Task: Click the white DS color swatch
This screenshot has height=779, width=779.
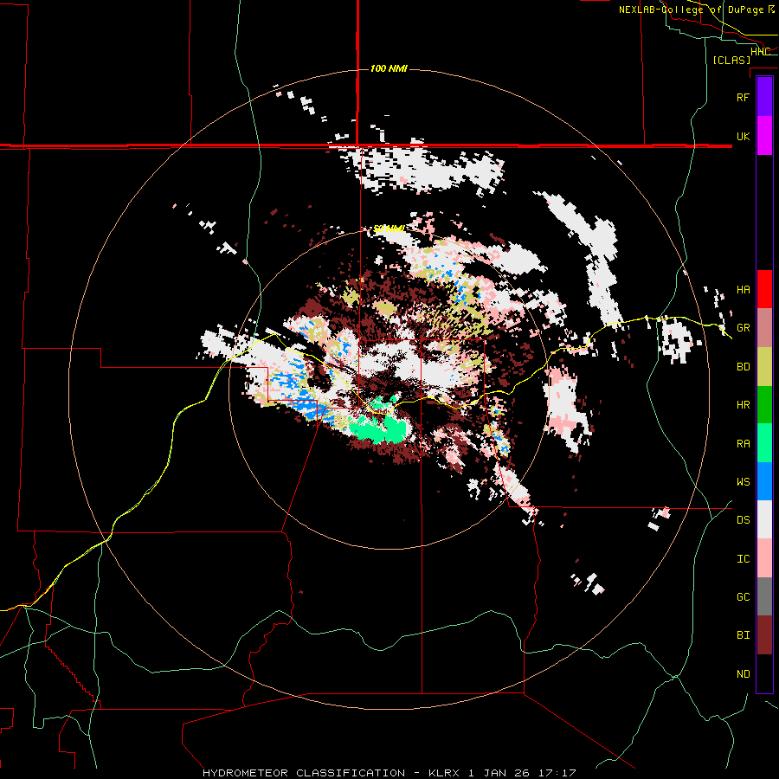Action: tap(764, 519)
